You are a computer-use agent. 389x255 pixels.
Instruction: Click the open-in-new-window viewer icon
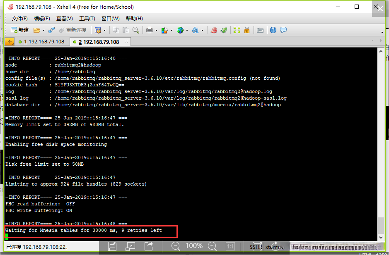coord(130,246)
